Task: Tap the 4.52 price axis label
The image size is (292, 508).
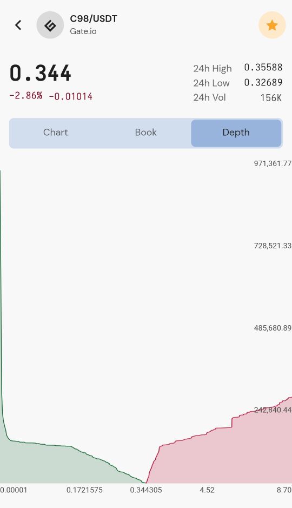Action: (x=207, y=490)
